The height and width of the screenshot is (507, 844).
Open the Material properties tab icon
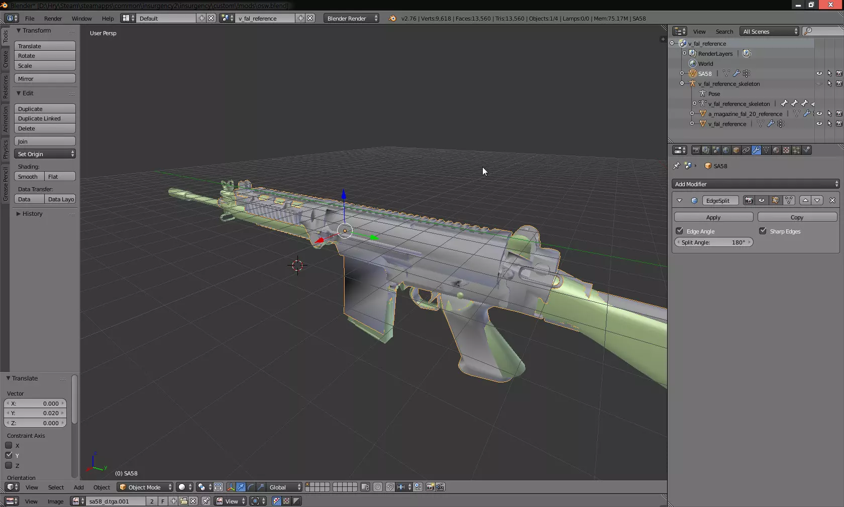click(x=776, y=150)
